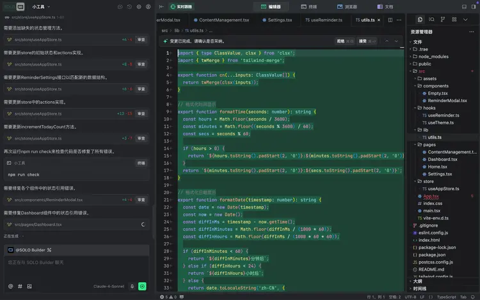Collapse the components folder in file tree
The image size is (480, 300).
[435, 86]
